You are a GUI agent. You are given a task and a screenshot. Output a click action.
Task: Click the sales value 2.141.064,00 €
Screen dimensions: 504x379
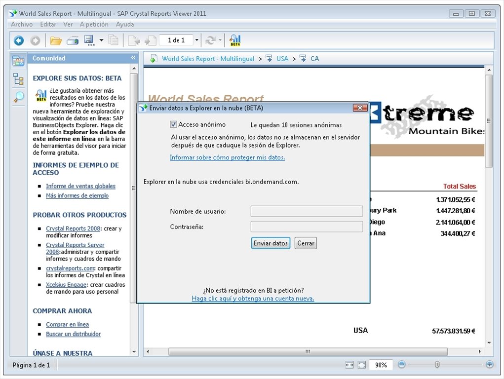[x=456, y=223]
